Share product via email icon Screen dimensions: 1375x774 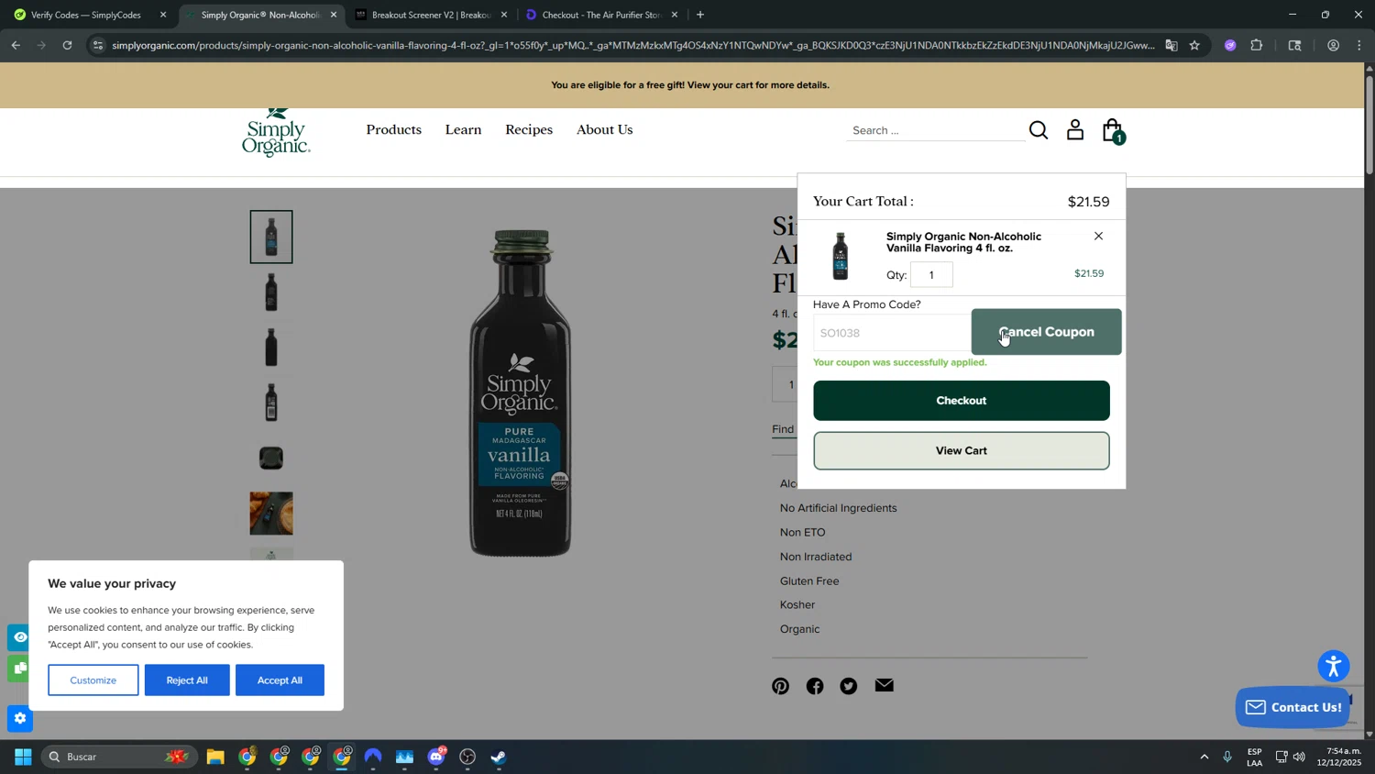(x=884, y=685)
